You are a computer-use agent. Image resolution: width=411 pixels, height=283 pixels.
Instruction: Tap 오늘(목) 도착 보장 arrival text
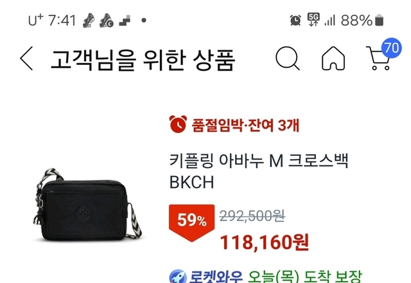[x=304, y=277]
